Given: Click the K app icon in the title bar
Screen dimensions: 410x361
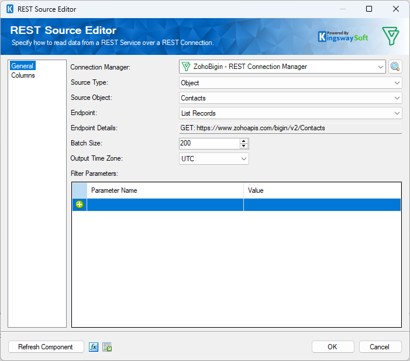Looking at the screenshot, I should [x=10, y=9].
